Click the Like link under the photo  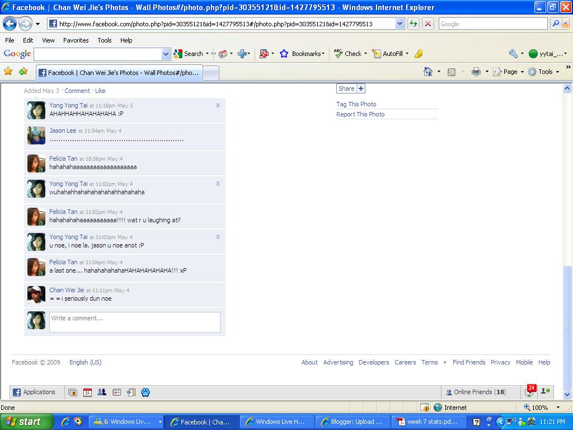point(100,91)
